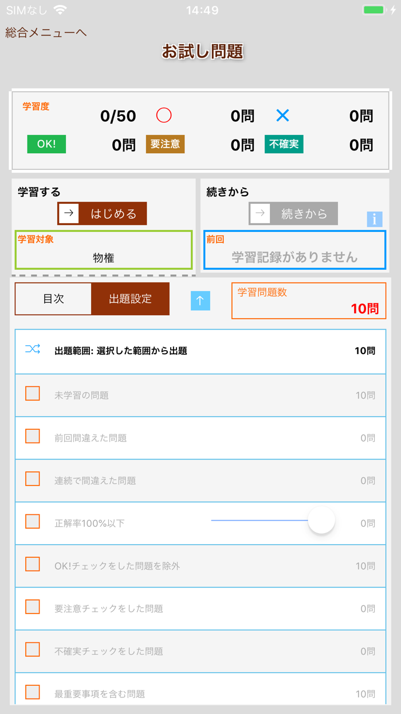This screenshot has height=714, width=401.
Task: Click the teal 不確実 badge
Action: tap(284, 145)
